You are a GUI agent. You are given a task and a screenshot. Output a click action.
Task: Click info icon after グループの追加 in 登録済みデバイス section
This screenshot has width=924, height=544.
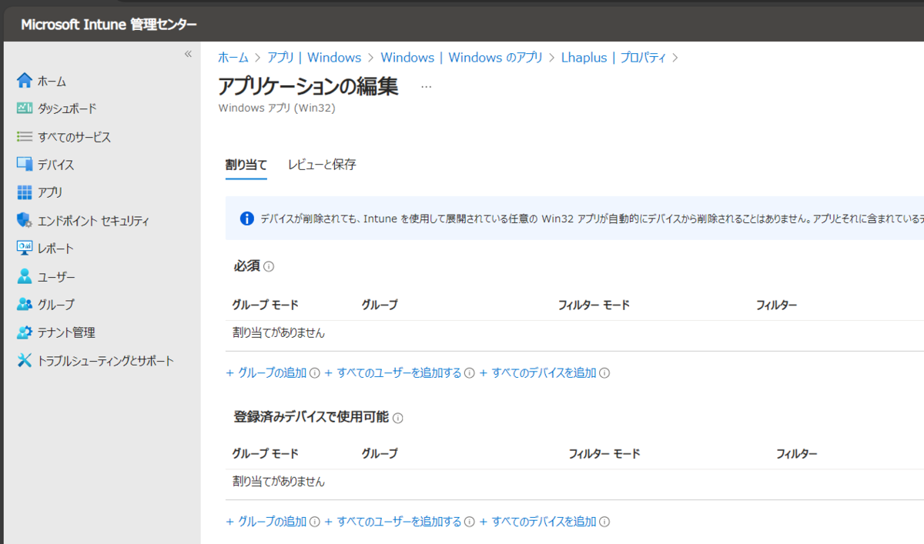(x=314, y=522)
